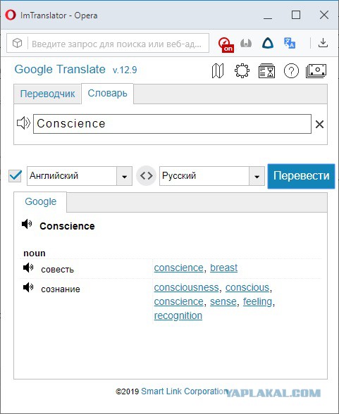Toggle the red speedometer 'on' extension
This screenshot has height=414, width=339.
226,44
